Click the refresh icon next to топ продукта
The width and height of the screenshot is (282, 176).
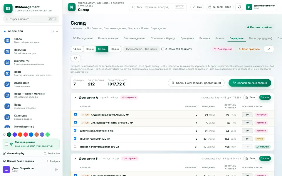point(269,49)
